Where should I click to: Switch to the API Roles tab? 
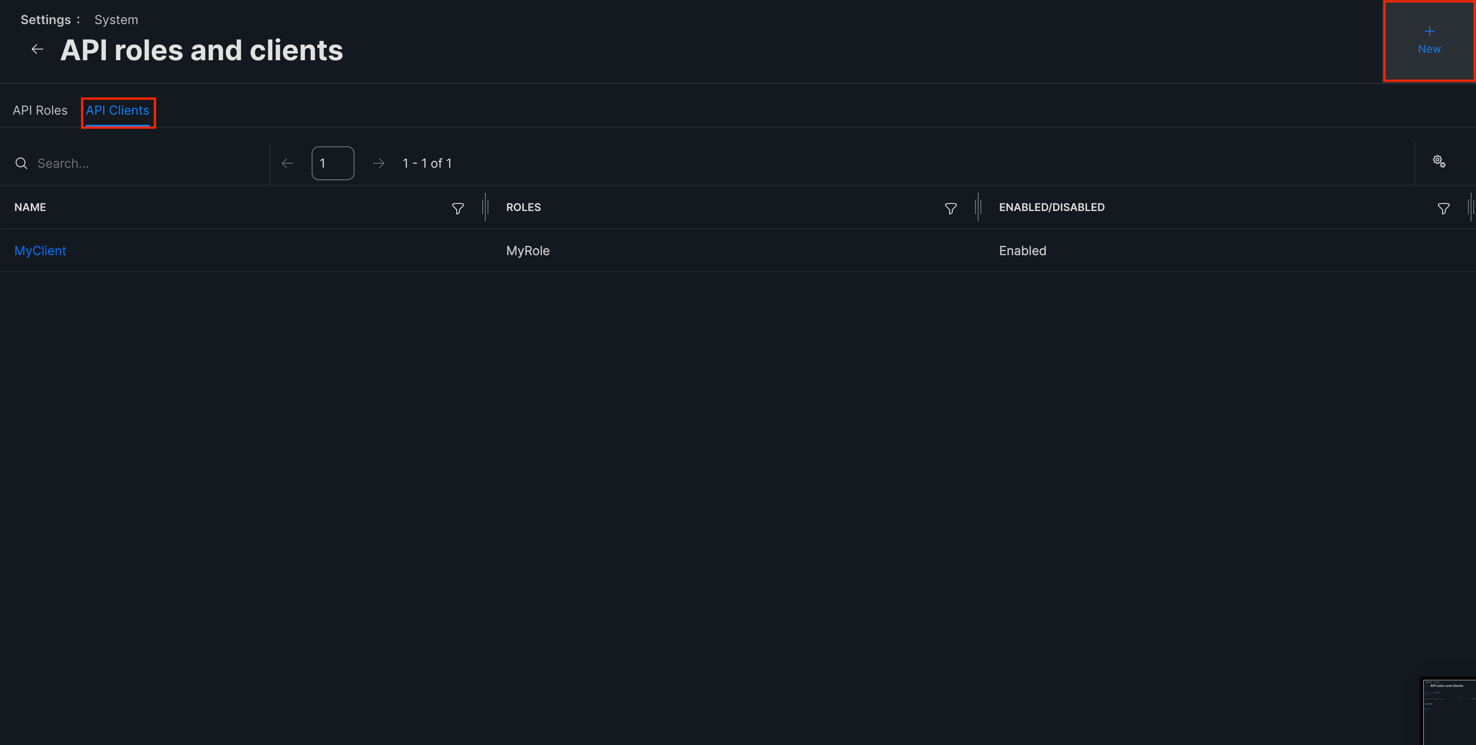(40, 111)
